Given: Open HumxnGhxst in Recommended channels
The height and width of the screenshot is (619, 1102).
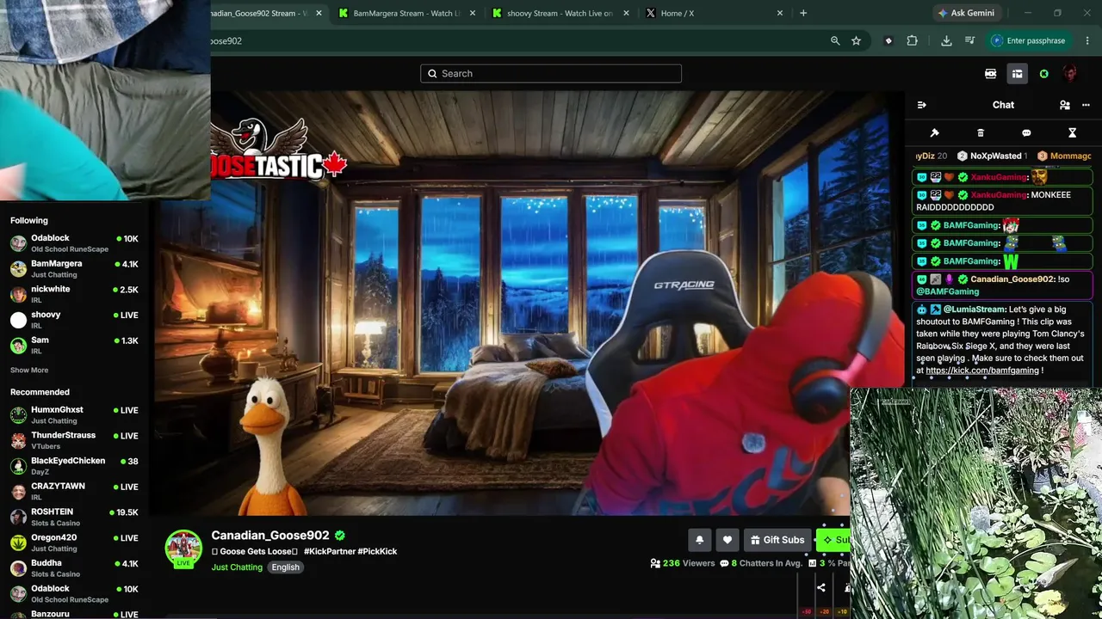Looking at the screenshot, I should [74, 415].
